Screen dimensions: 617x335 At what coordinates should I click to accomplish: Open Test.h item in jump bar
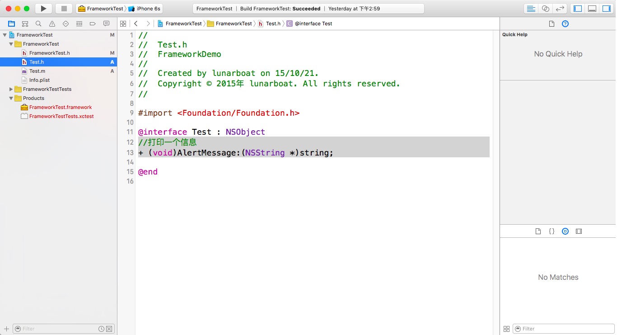point(269,24)
